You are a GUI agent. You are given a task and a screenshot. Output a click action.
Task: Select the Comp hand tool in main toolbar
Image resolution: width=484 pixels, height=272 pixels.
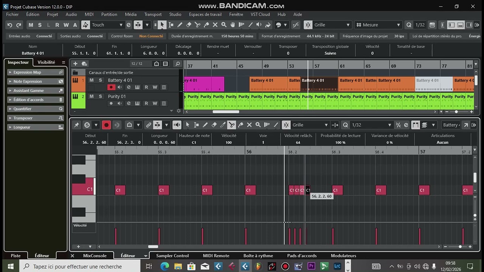coord(233,25)
